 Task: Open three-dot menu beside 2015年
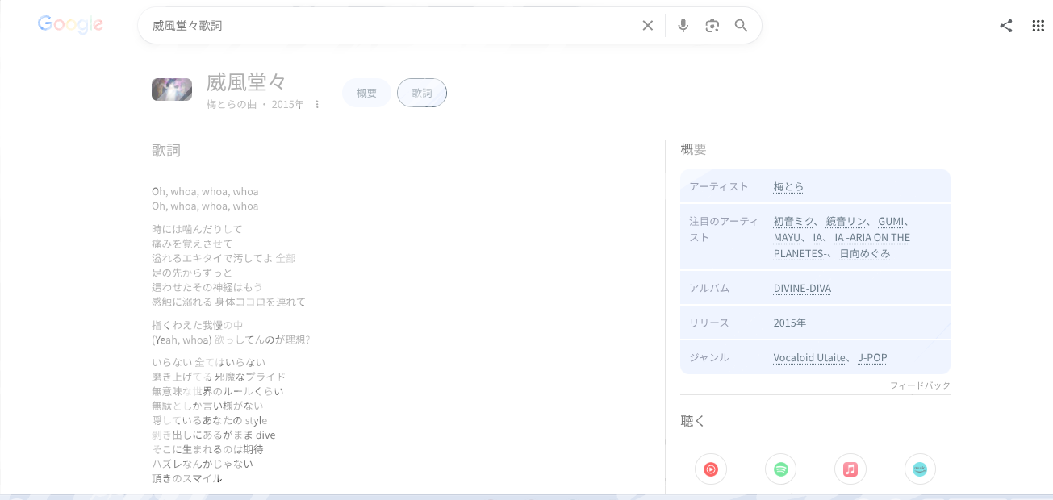(317, 105)
